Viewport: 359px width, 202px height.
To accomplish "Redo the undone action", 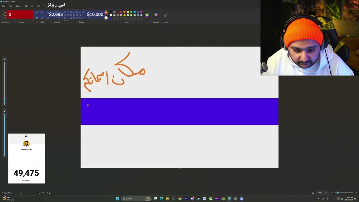I will 44,6.
